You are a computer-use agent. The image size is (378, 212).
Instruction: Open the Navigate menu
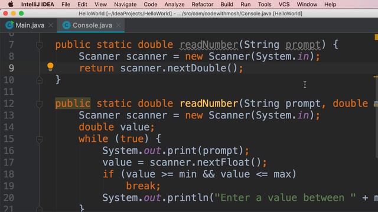click(125, 4)
